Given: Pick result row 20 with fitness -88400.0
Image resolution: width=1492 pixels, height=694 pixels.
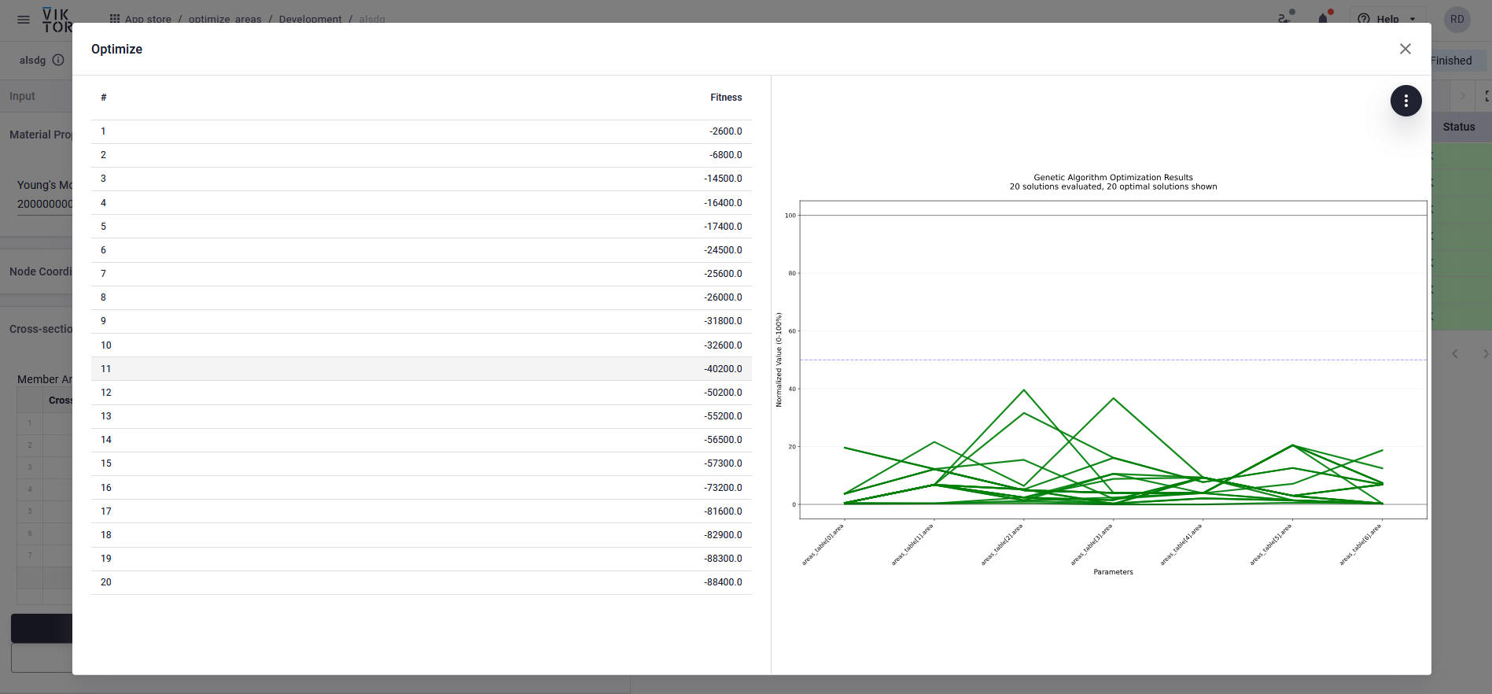Looking at the screenshot, I should tap(421, 582).
